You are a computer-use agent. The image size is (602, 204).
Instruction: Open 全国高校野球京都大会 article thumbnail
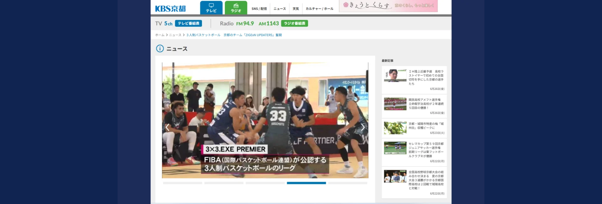pos(395,176)
